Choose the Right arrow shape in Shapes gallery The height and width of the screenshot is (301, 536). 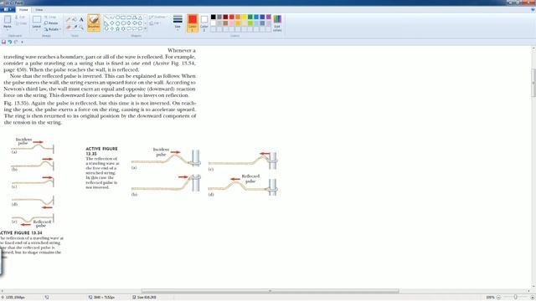[x=129, y=23]
